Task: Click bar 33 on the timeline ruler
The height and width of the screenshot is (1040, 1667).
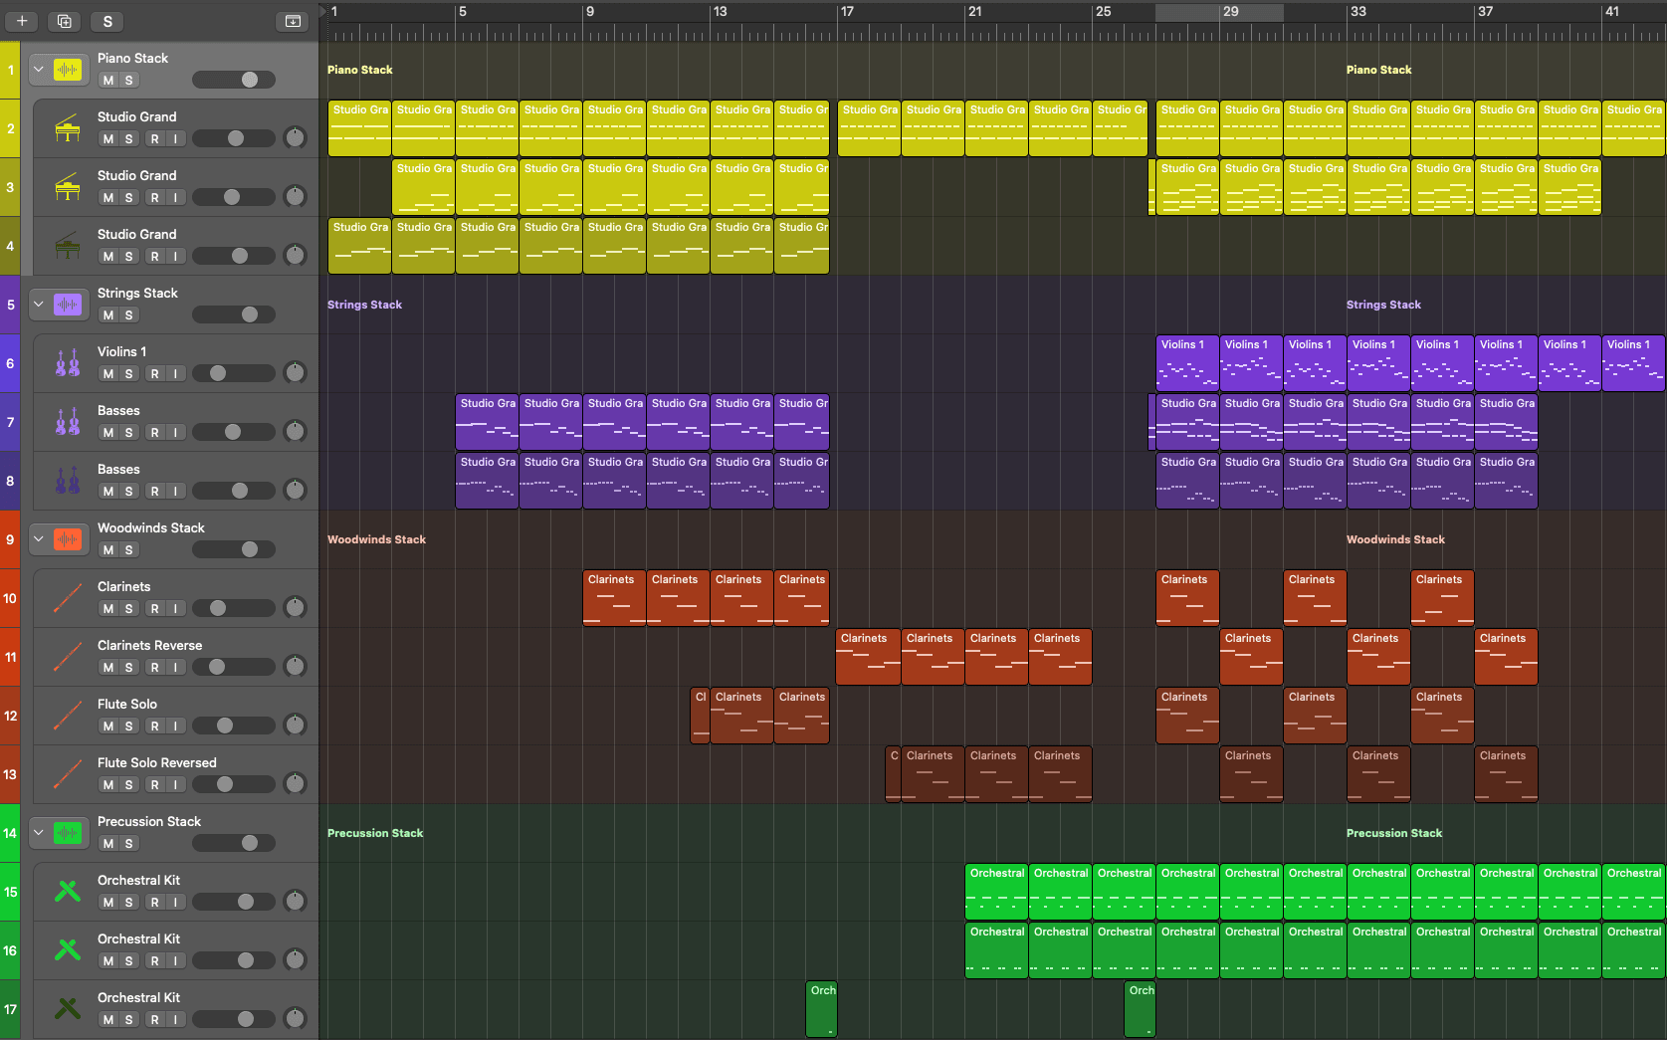Action: click(x=1357, y=12)
